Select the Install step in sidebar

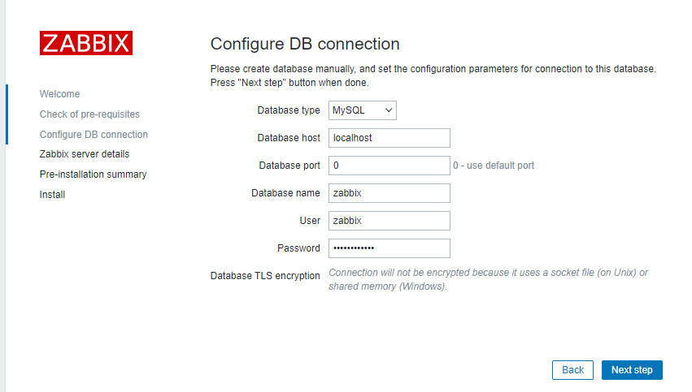(x=52, y=195)
